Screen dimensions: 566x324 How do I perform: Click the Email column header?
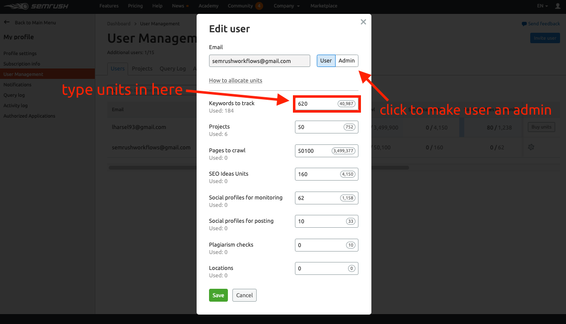click(118, 110)
